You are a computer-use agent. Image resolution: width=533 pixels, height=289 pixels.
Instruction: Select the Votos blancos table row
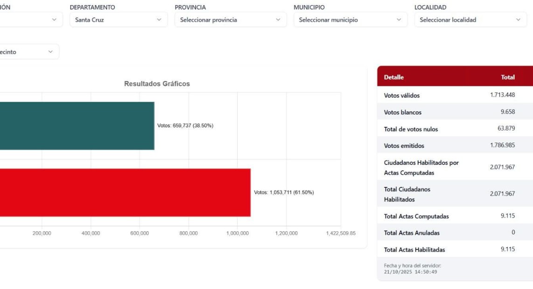coord(455,112)
